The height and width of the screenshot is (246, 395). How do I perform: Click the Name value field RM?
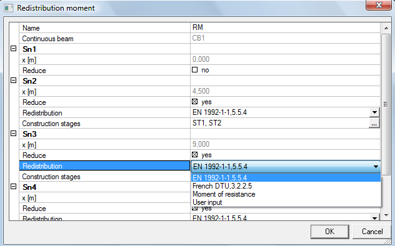285,27
